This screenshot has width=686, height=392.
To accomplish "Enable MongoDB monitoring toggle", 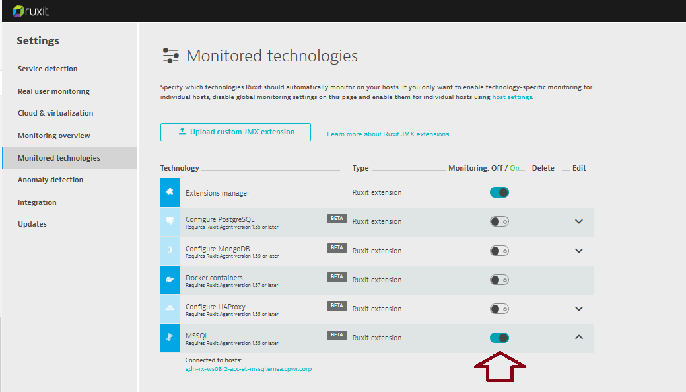I will [499, 251].
